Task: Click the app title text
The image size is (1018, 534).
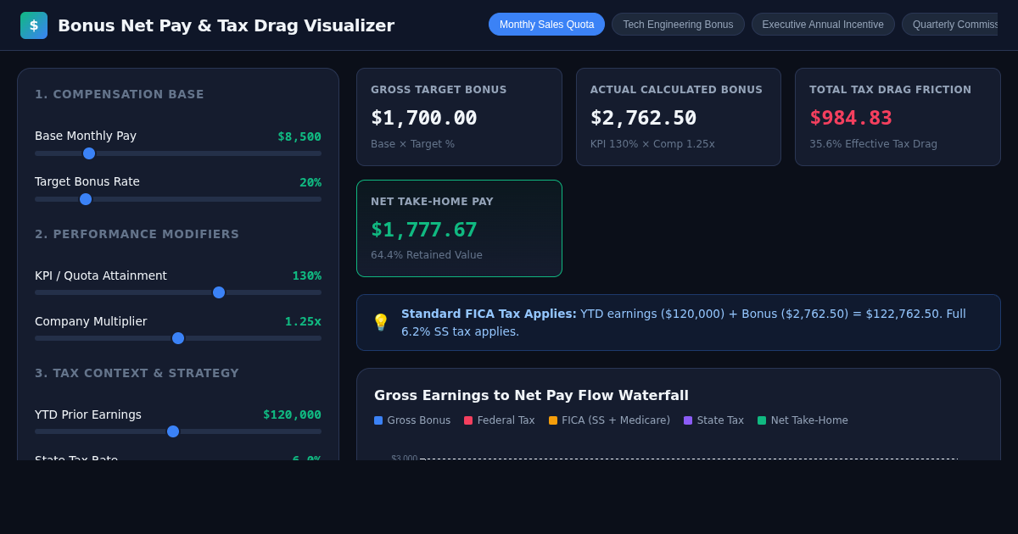Action: [x=226, y=25]
